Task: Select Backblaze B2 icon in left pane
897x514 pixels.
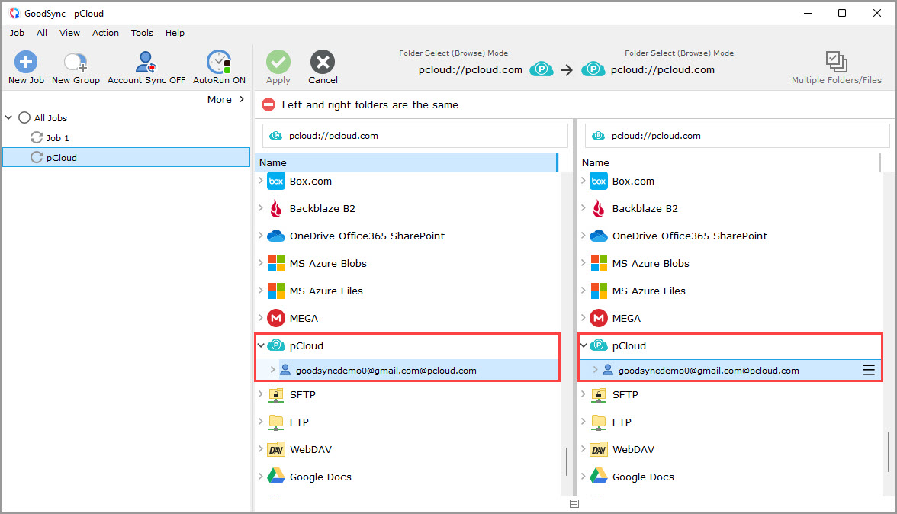Action: coord(276,209)
